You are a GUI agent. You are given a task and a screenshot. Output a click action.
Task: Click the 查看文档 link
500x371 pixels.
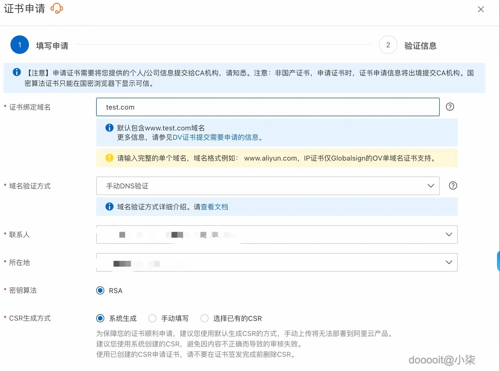[x=214, y=207]
